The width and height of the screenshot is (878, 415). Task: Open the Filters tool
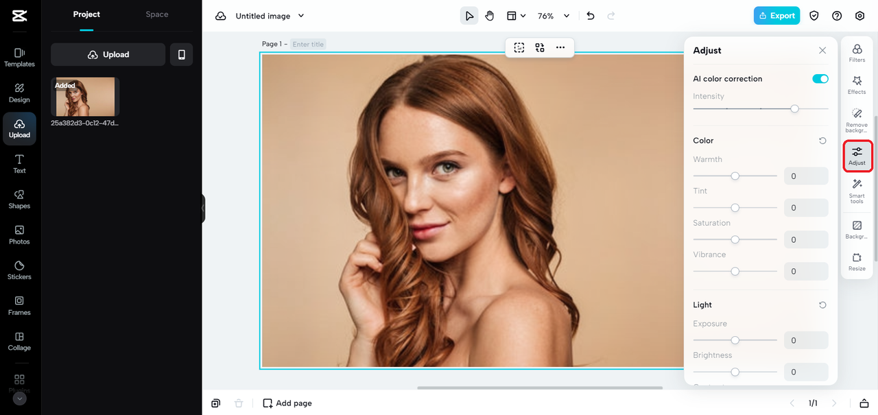(x=857, y=53)
